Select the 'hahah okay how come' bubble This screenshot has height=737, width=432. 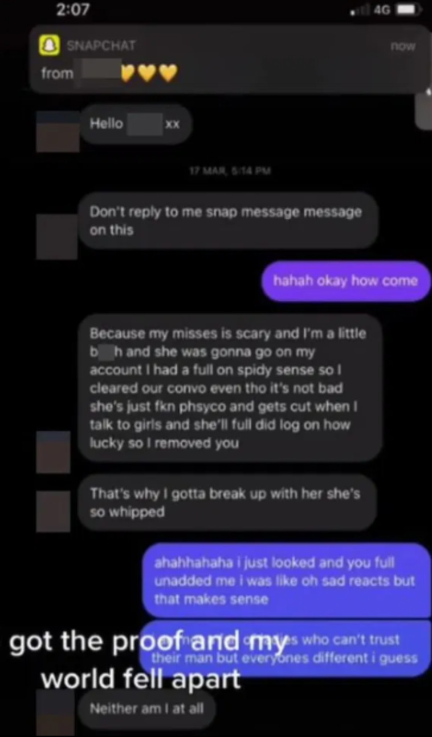point(346,281)
